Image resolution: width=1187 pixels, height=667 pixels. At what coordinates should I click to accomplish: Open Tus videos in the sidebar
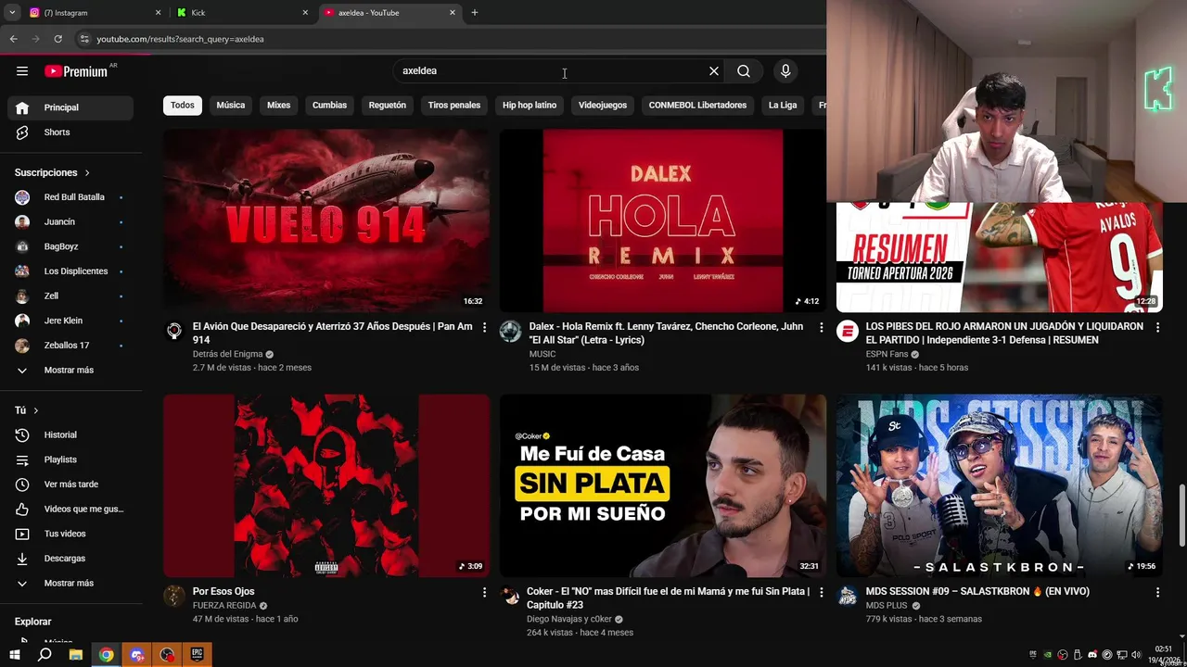[x=70, y=534]
